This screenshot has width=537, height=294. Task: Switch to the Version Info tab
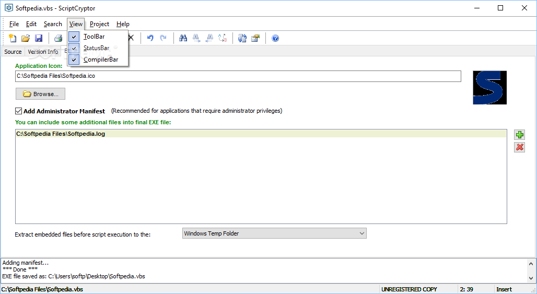pos(43,52)
